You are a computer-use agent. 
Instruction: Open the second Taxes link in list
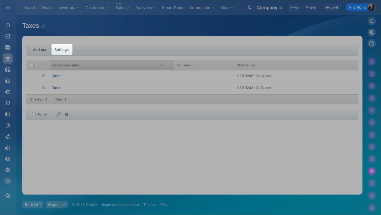click(57, 88)
